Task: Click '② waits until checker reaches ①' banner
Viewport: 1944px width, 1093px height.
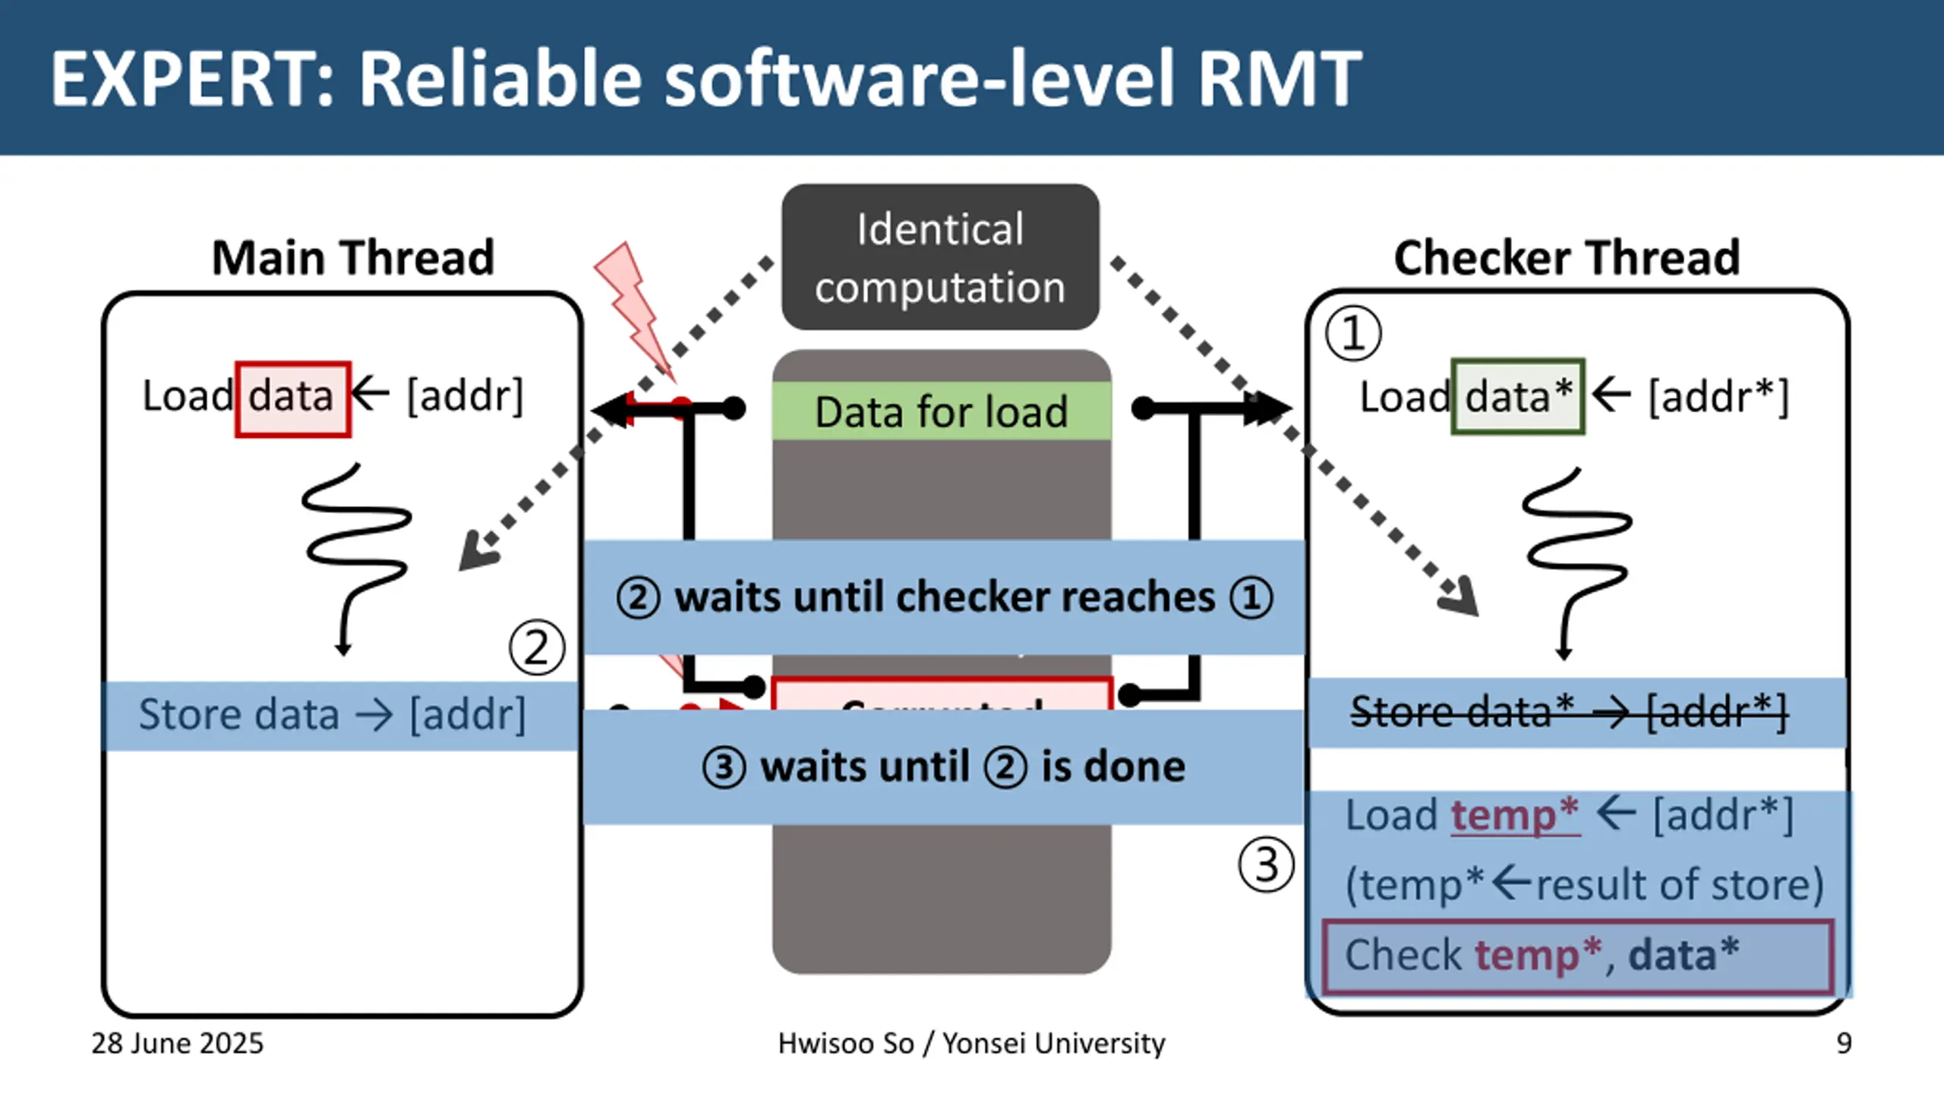Action: (x=944, y=597)
